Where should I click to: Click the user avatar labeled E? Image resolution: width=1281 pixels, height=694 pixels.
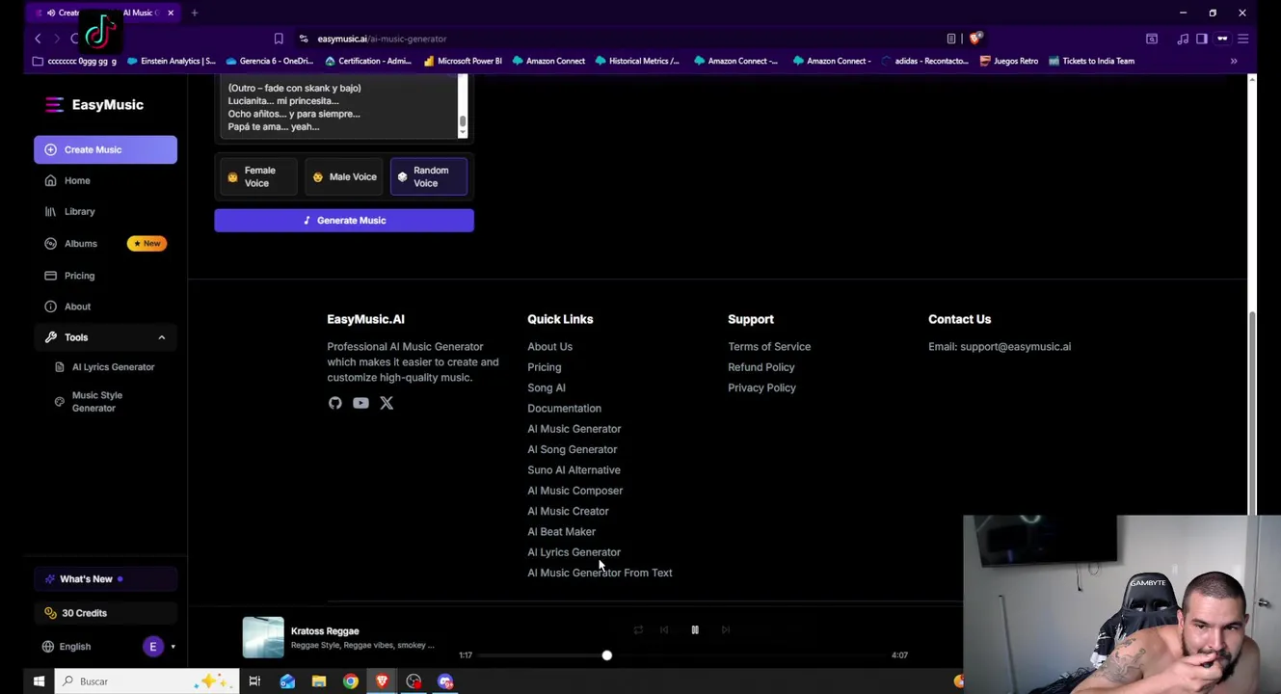(x=153, y=647)
